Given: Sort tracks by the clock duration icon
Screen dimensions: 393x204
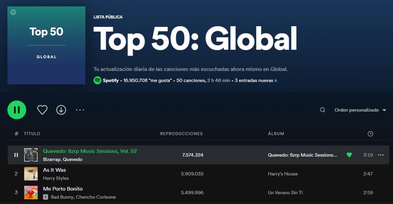Looking at the screenshot, I should pos(370,134).
